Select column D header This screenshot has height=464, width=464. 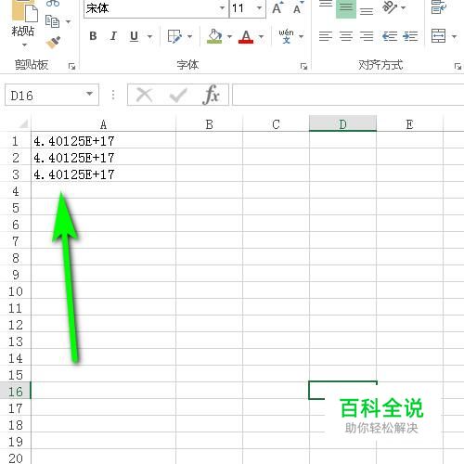pos(342,123)
